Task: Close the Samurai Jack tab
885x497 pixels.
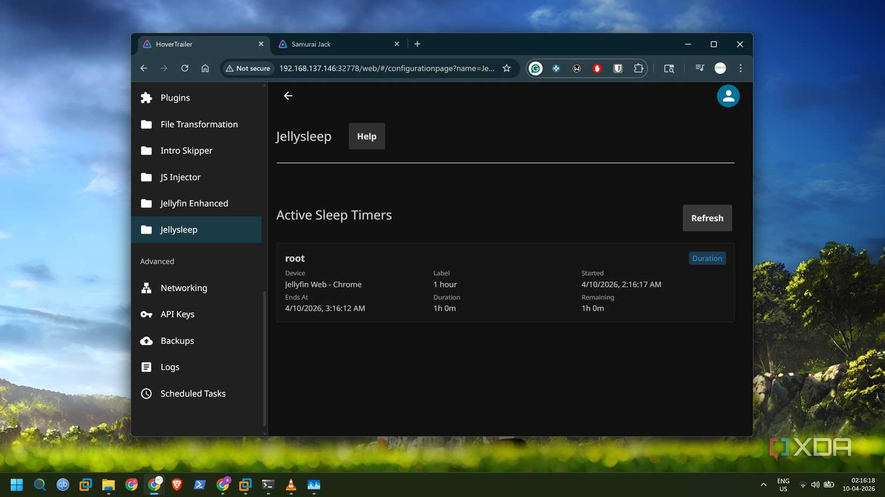Action: (x=397, y=44)
